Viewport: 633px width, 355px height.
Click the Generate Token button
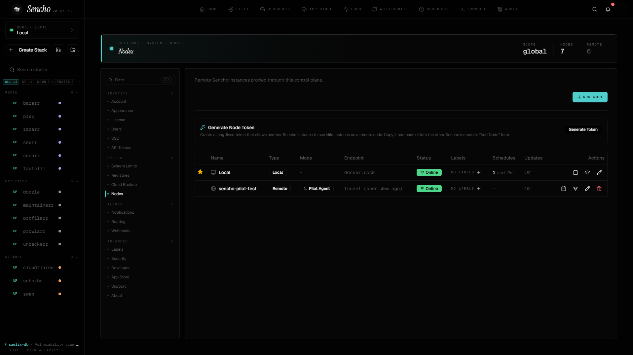(x=583, y=129)
